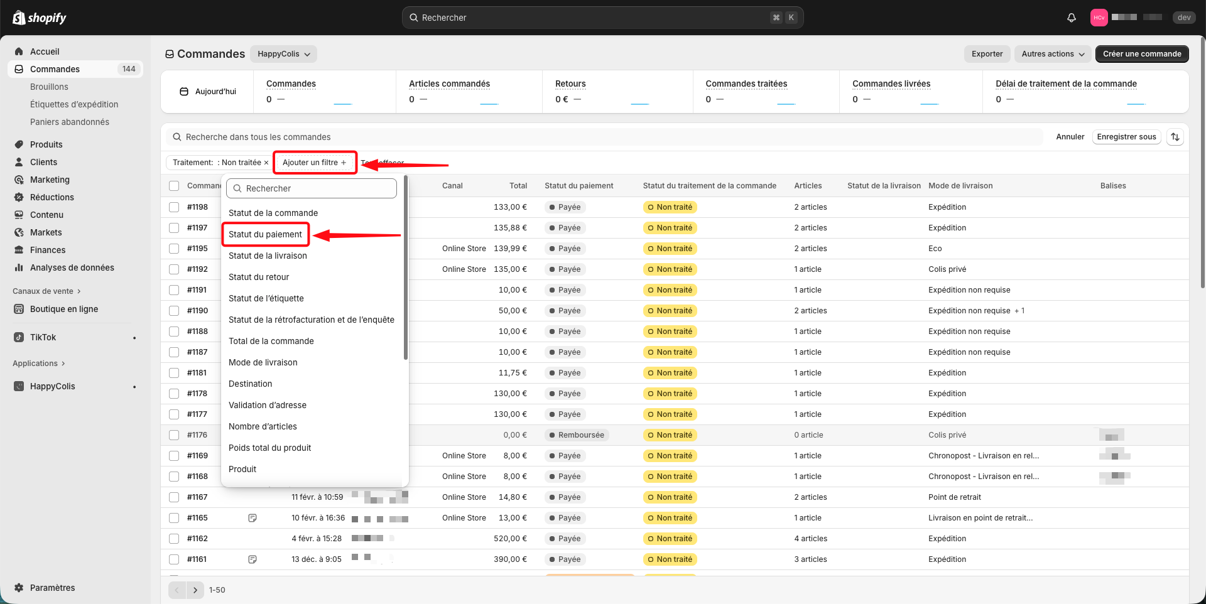The width and height of the screenshot is (1206, 604).
Task: Click the Shopify logo
Action: pyautogui.click(x=40, y=18)
